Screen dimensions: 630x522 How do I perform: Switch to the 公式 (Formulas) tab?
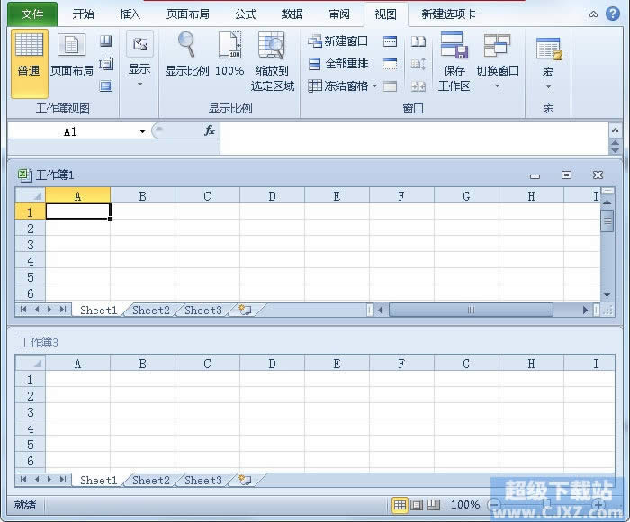click(246, 14)
